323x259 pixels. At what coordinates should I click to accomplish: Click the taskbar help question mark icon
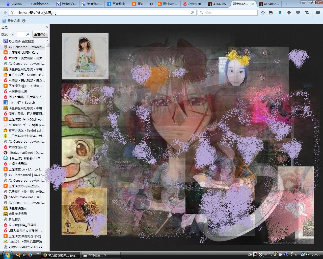[x=286, y=255]
